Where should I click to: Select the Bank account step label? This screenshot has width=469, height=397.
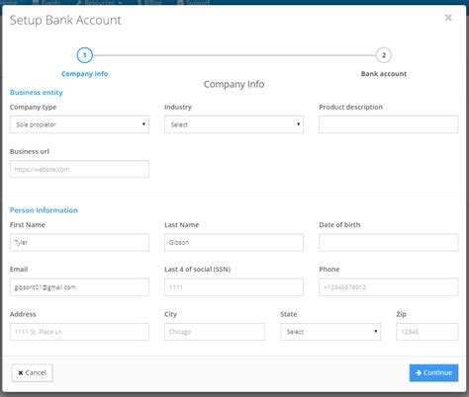click(x=384, y=74)
